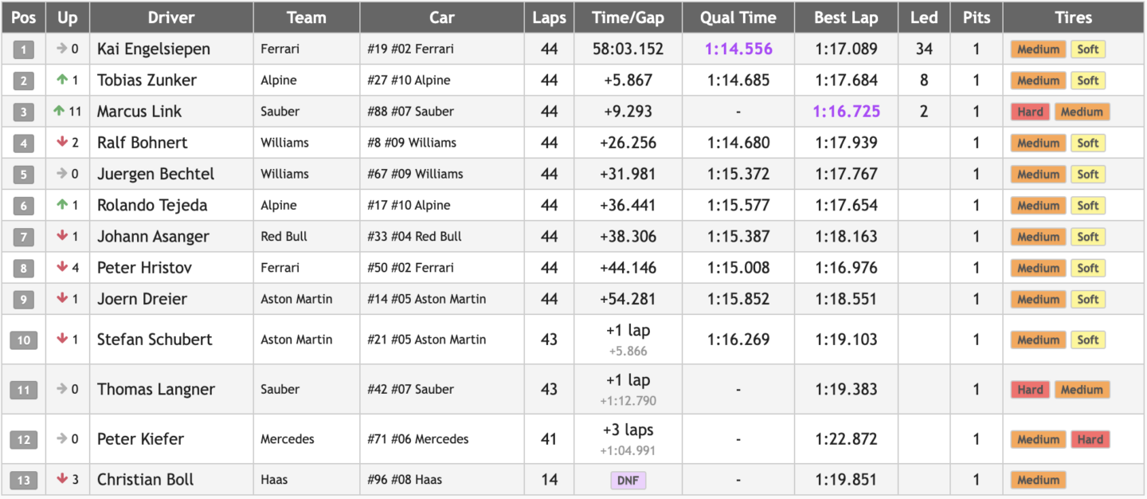The image size is (1147, 499).
Task: Click the green up arrow in Marcus Link's row
Action: (59, 112)
